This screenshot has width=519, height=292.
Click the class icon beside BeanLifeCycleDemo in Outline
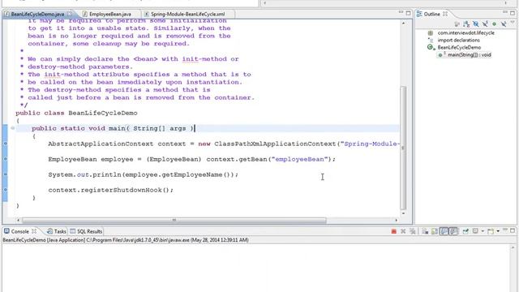point(430,47)
